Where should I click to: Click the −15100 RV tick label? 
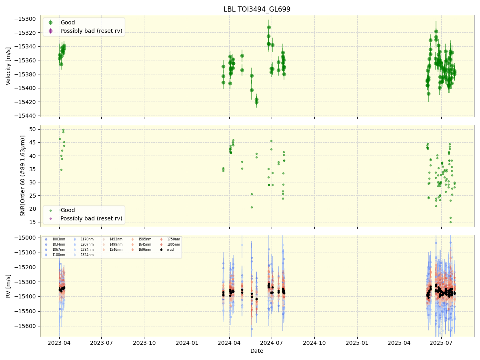(26, 252)
